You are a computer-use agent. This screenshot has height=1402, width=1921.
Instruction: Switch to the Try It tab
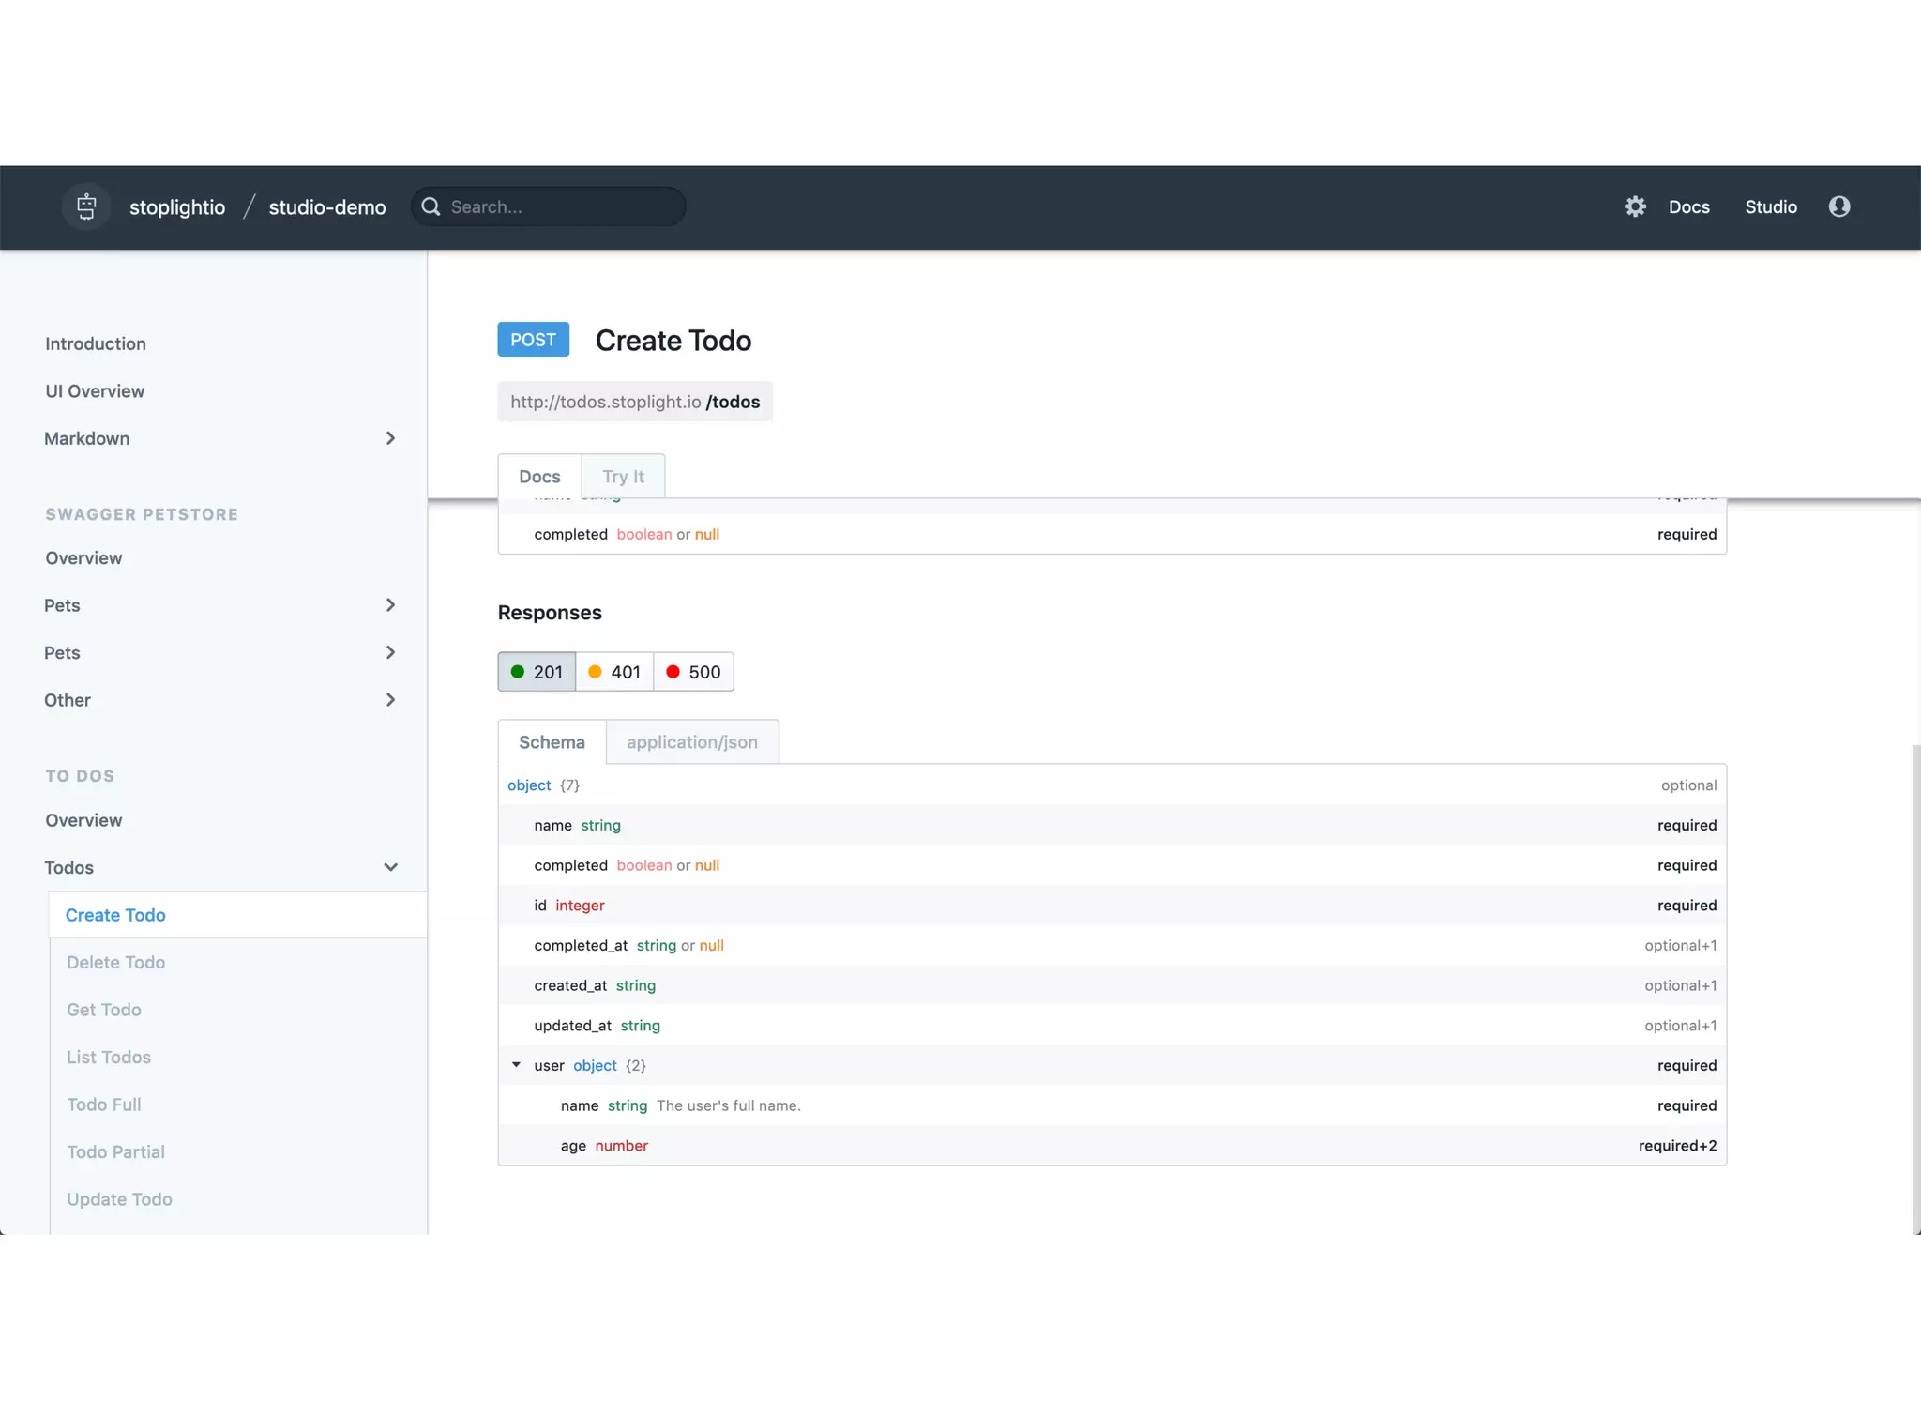click(x=623, y=477)
